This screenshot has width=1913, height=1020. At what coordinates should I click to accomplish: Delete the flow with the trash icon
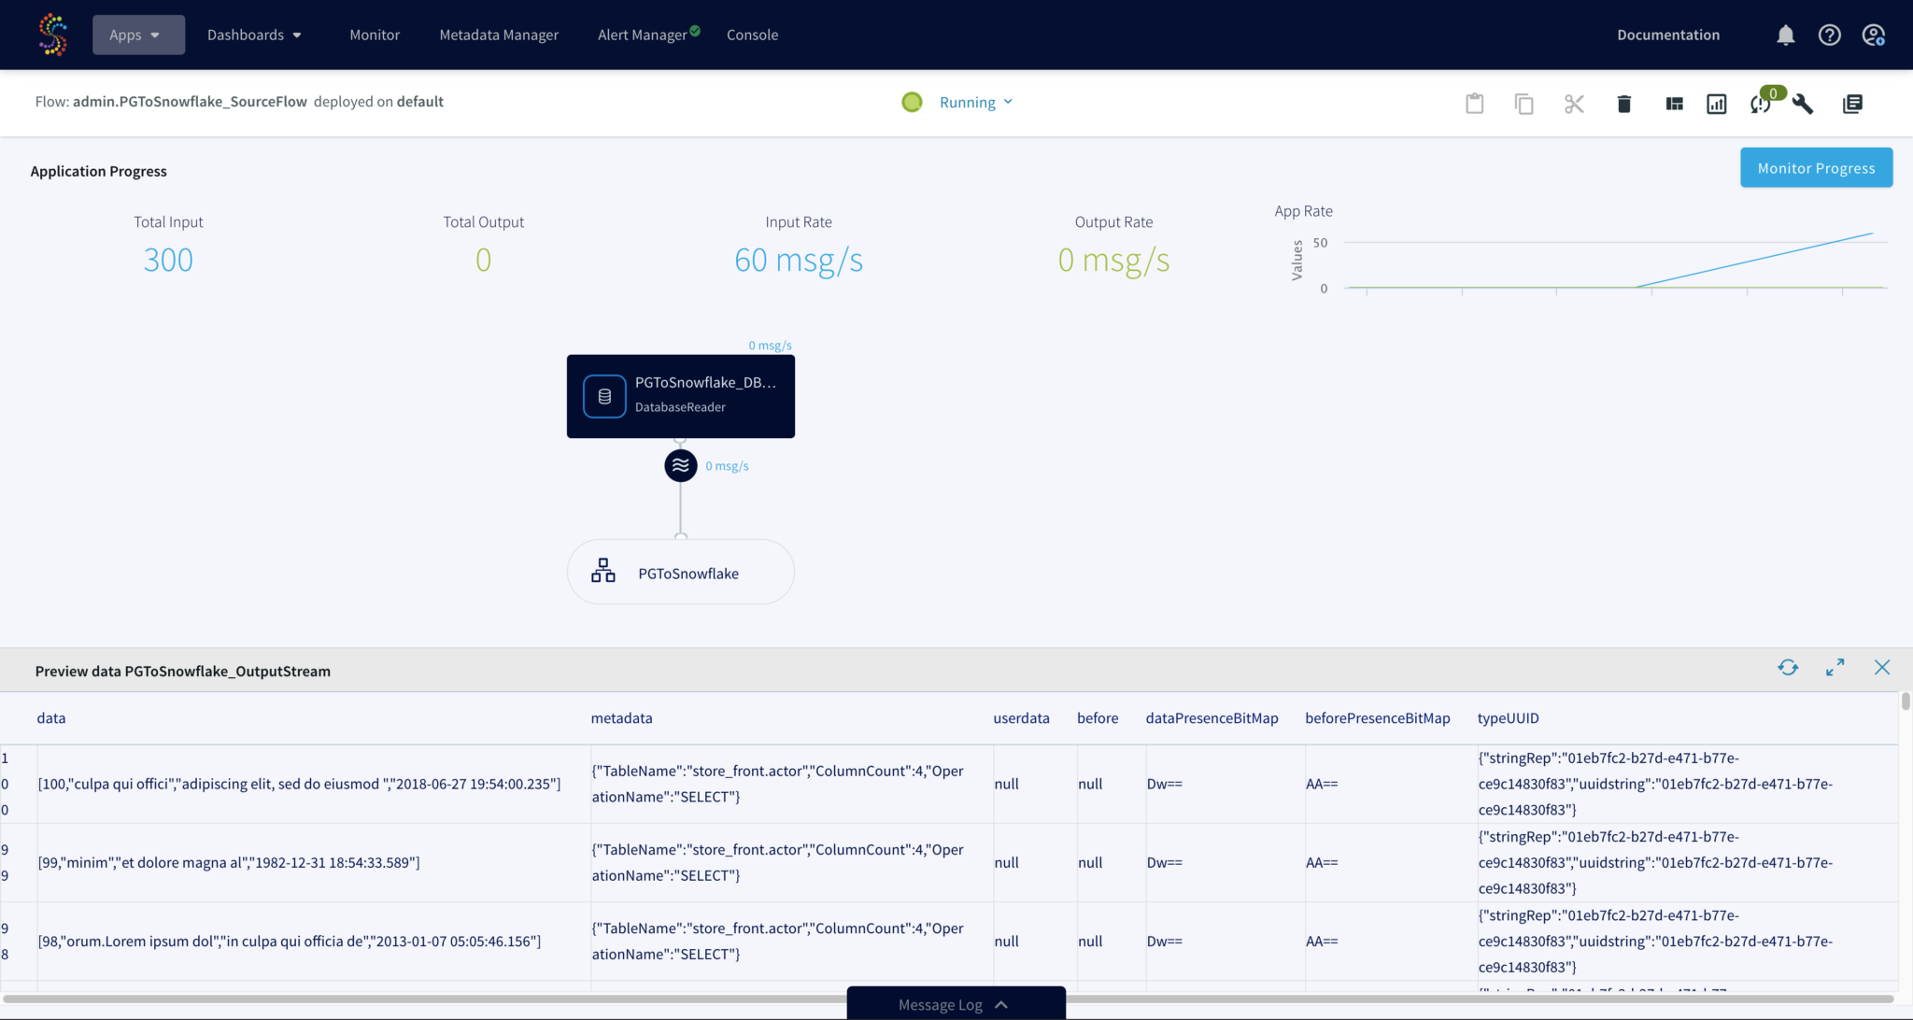pyautogui.click(x=1623, y=104)
